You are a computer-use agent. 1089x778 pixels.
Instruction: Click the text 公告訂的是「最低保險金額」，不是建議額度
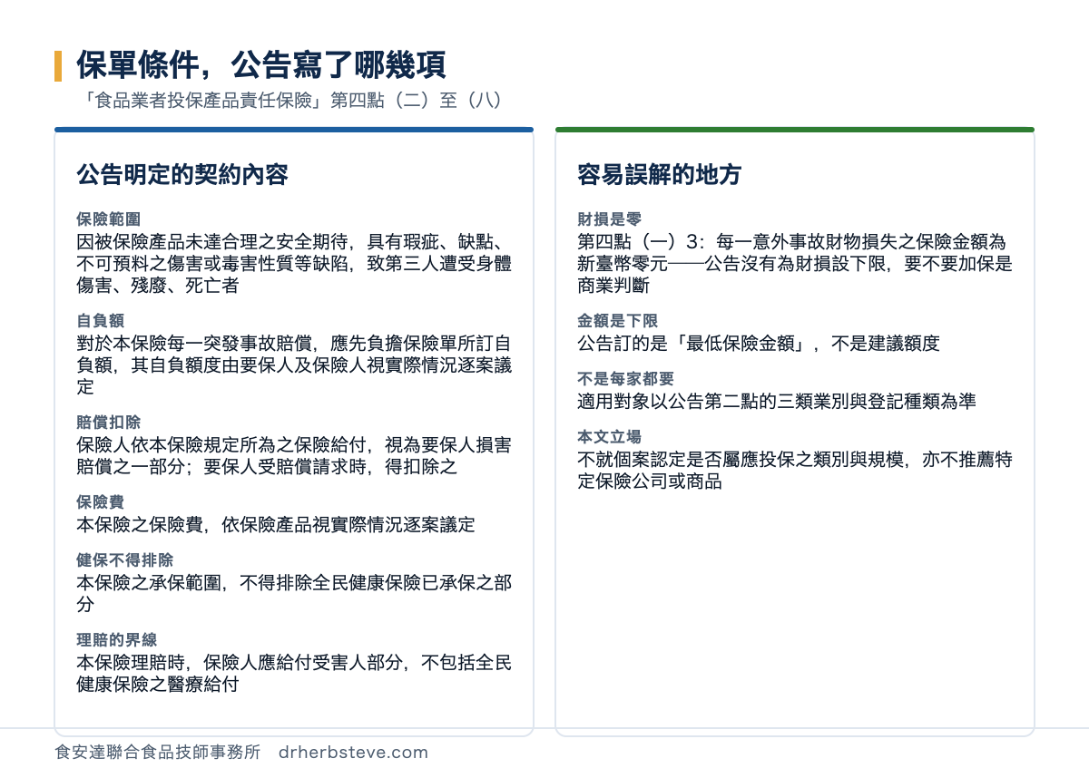759,344
